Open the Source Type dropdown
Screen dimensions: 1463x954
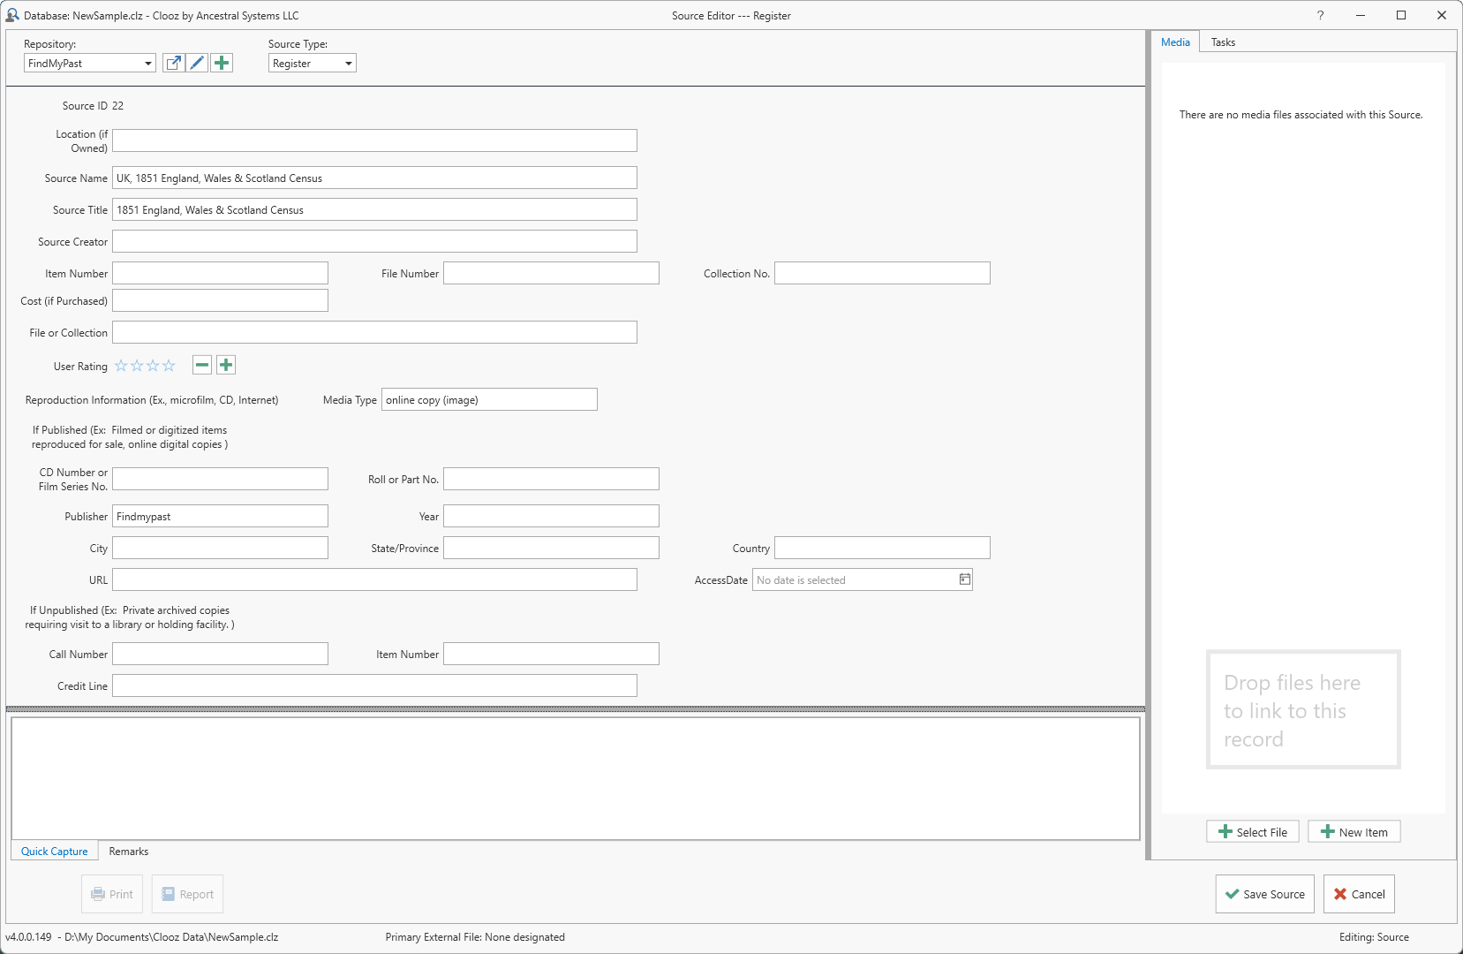click(x=348, y=64)
